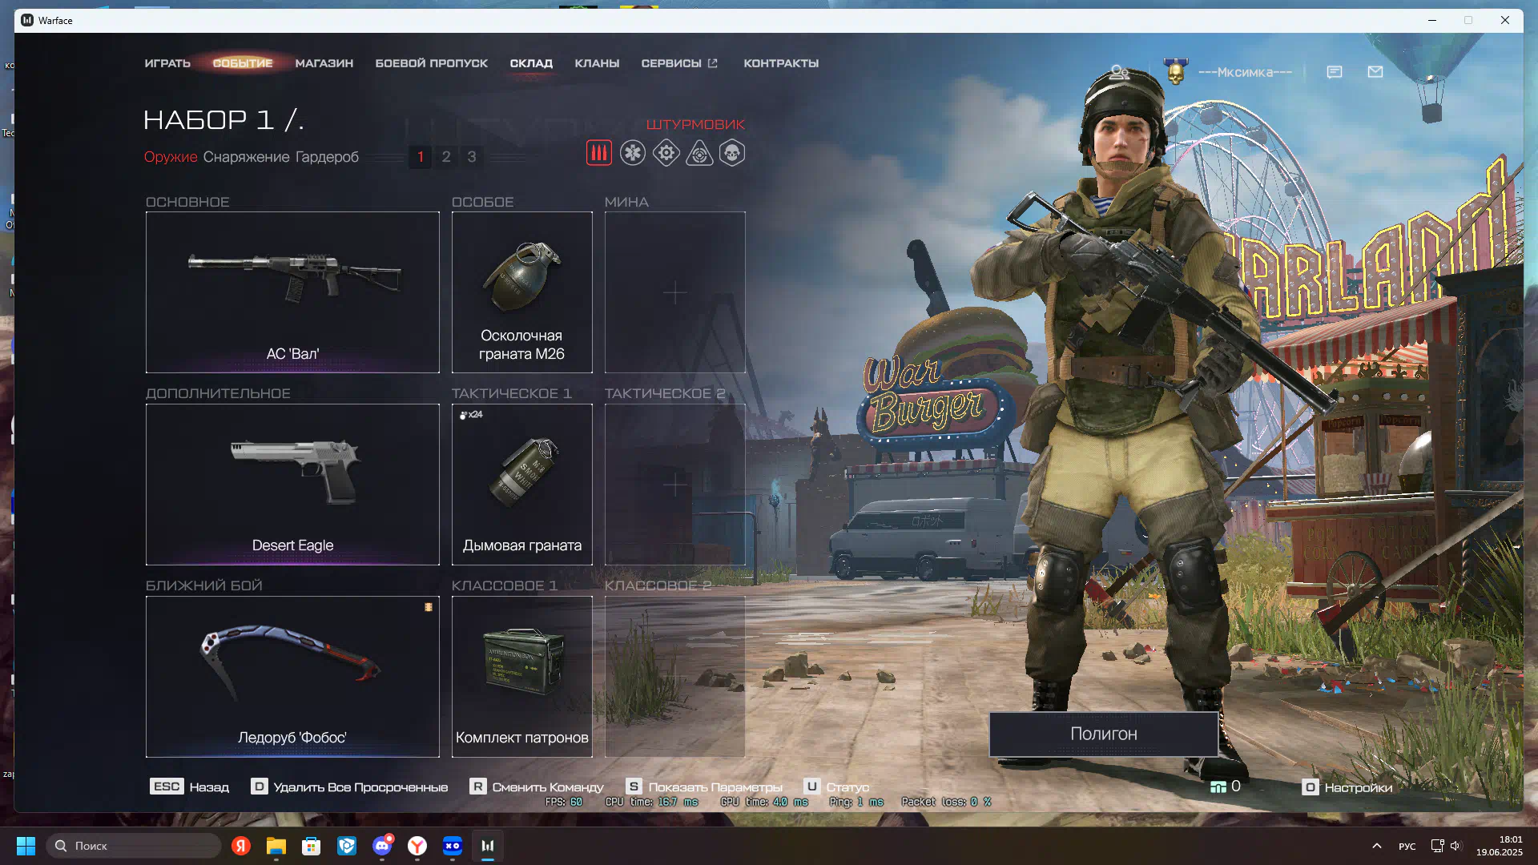The height and width of the screenshot is (865, 1538).
Task: Open Yandex icon in taskbar
Action: click(x=241, y=846)
